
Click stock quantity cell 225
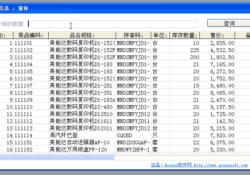point(185,50)
